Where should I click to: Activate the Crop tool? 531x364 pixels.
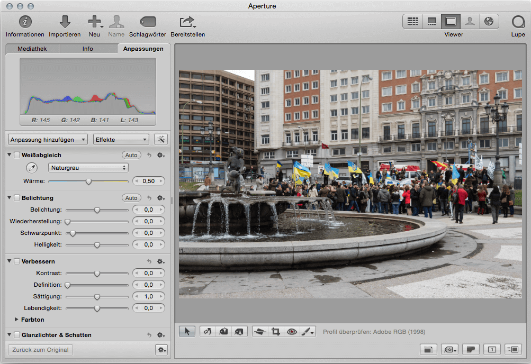tap(276, 331)
